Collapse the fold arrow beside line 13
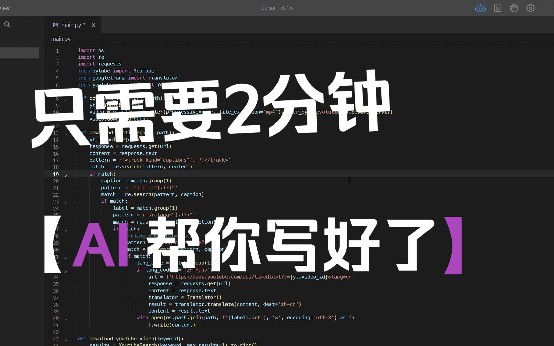Screen dimensions: 554x346 point(66,134)
